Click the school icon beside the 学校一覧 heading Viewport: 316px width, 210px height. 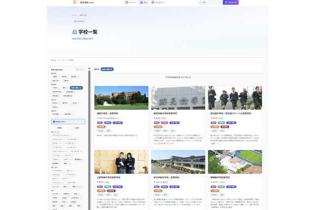point(75,32)
